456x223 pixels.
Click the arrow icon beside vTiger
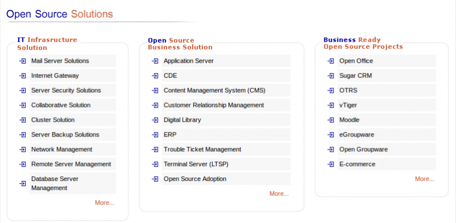point(331,105)
